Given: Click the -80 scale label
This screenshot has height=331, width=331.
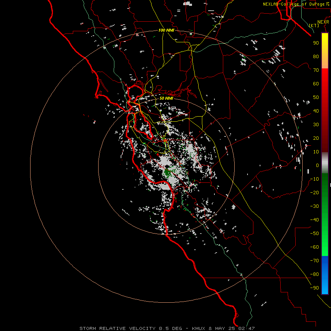Looking at the screenshot, I should 314,274.
